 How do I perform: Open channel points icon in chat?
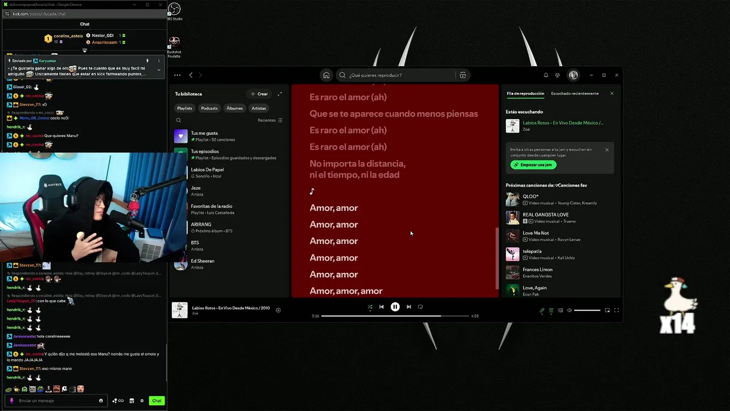(x=118, y=401)
